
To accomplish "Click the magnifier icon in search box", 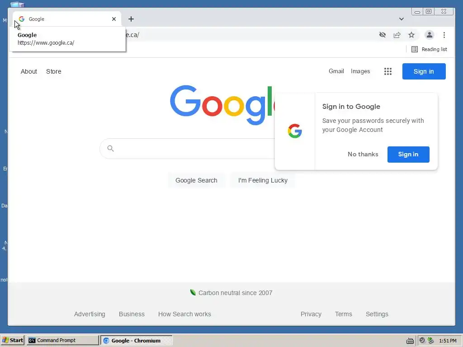I will coord(110,148).
